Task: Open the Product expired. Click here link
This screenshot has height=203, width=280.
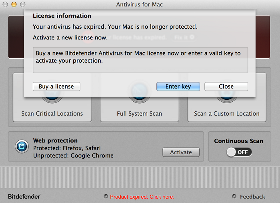Action: (142, 197)
